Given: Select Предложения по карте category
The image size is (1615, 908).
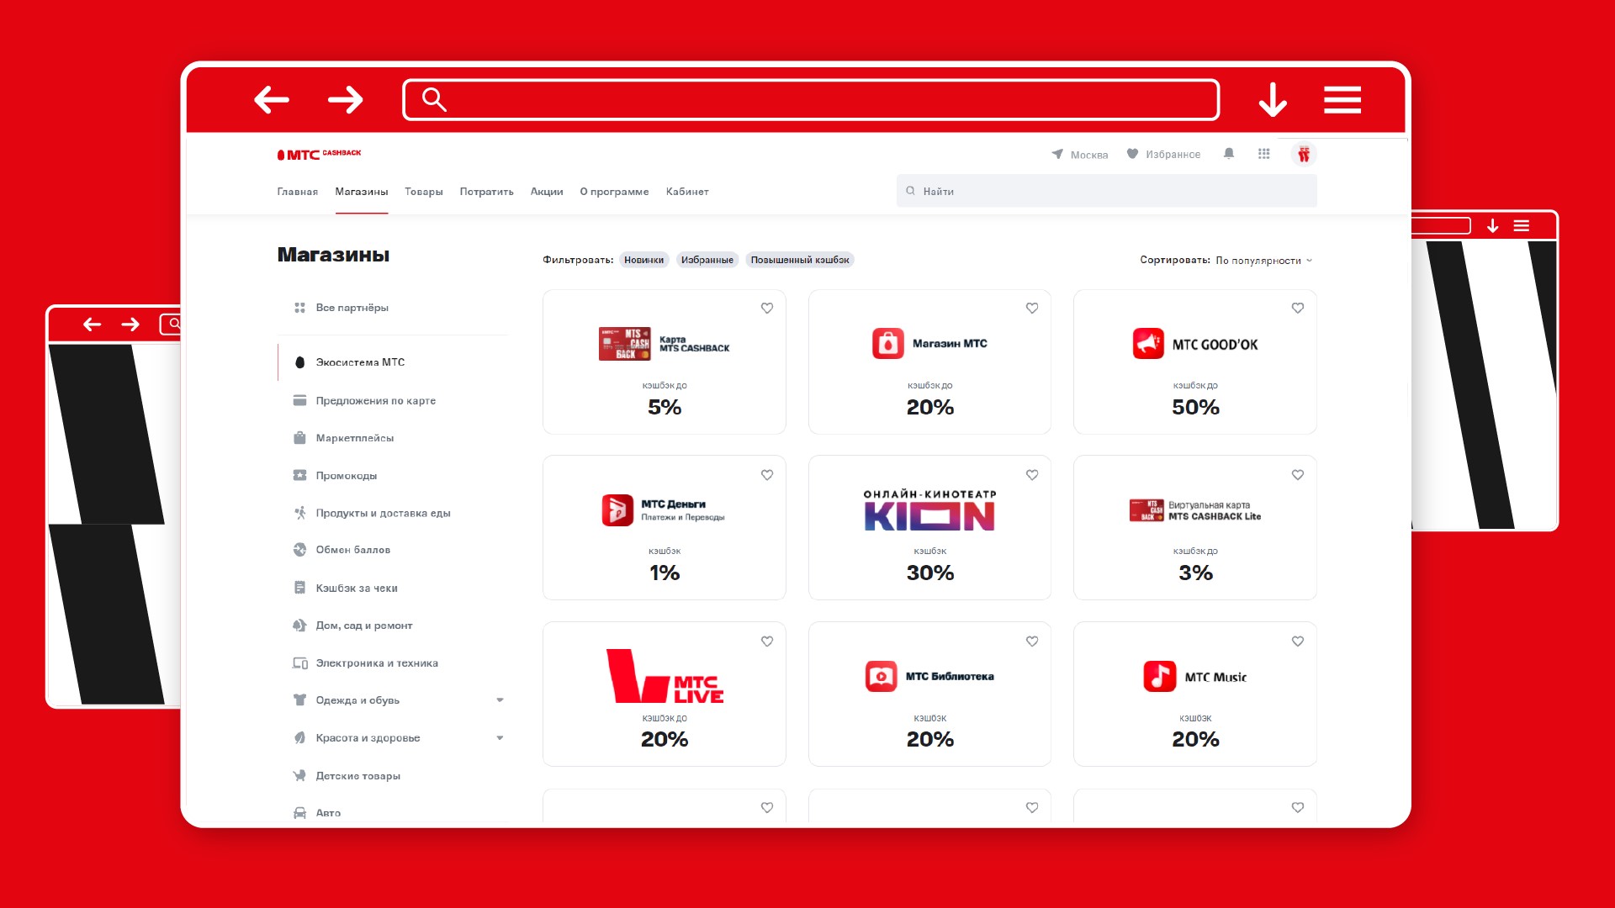Looking at the screenshot, I should [x=364, y=401].
